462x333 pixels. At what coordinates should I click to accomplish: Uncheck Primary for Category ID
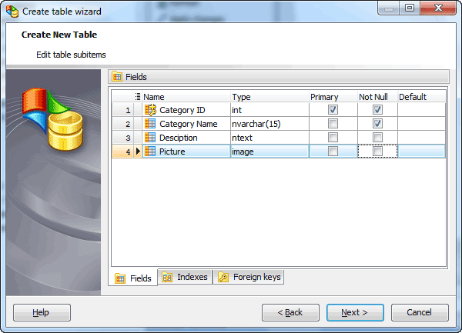(333, 110)
